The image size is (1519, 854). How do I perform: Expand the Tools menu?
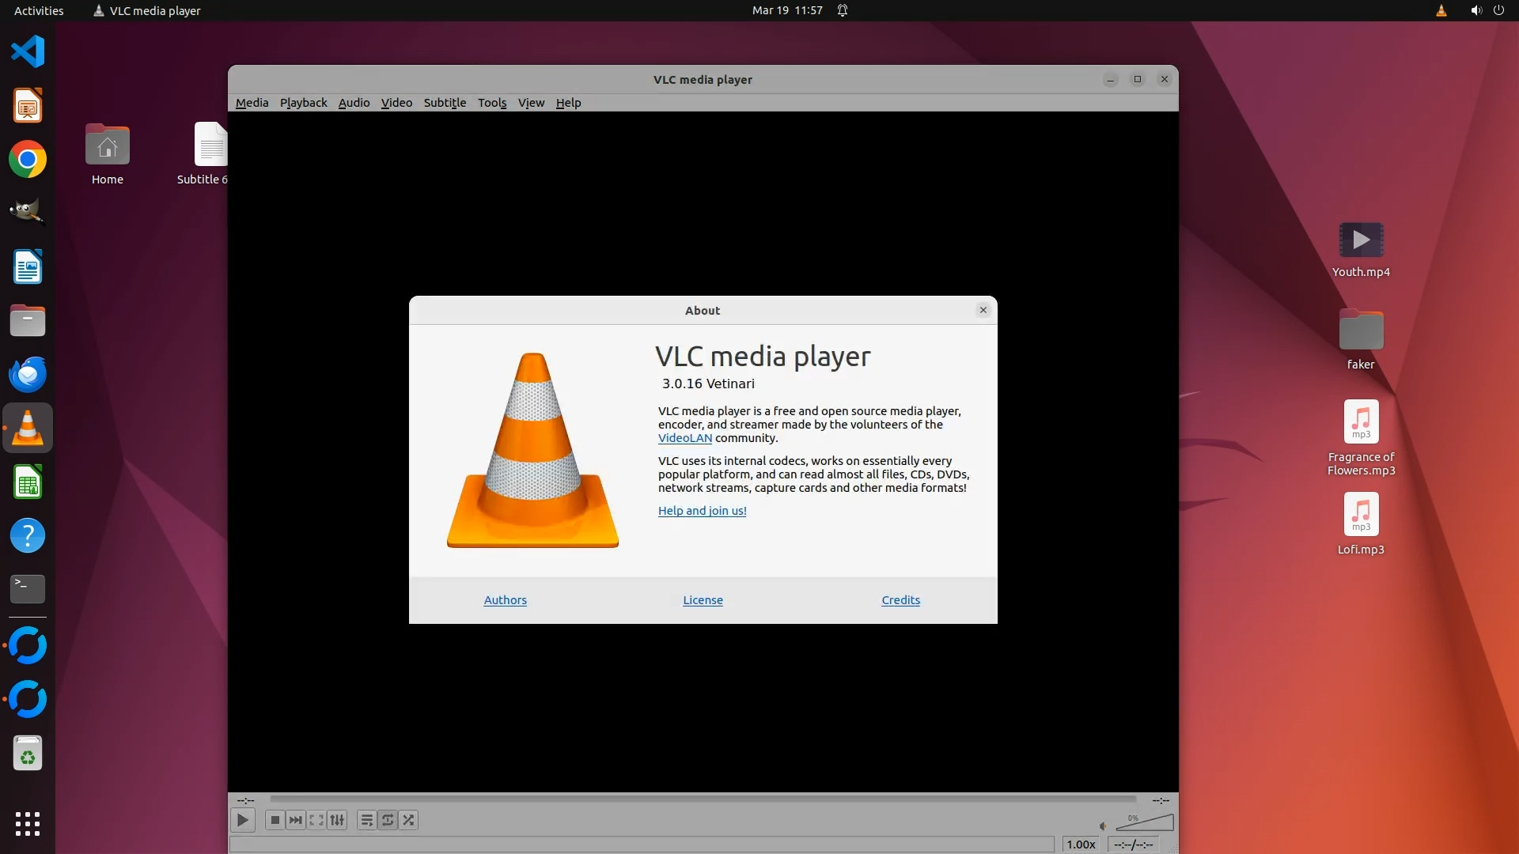click(x=491, y=103)
